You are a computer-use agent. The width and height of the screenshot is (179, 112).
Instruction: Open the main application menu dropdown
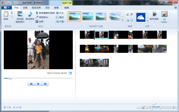tap(7, 7)
